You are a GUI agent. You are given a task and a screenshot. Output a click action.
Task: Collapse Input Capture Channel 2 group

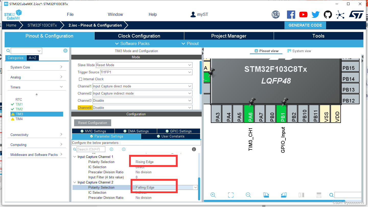coord(75,182)
